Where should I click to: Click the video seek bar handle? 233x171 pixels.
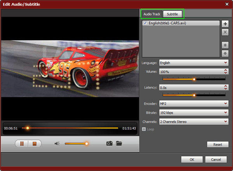click(28, 128)
